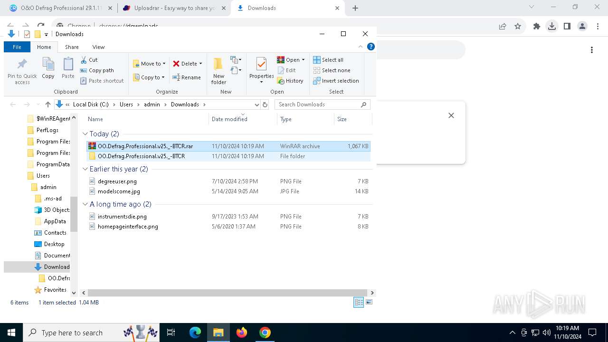Collapse the ribbon with chevron

pos(361,47)
